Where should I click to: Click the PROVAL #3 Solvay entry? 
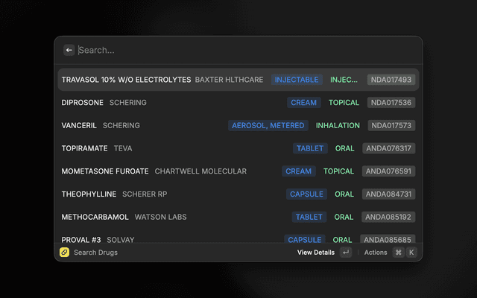pos(98,239)
